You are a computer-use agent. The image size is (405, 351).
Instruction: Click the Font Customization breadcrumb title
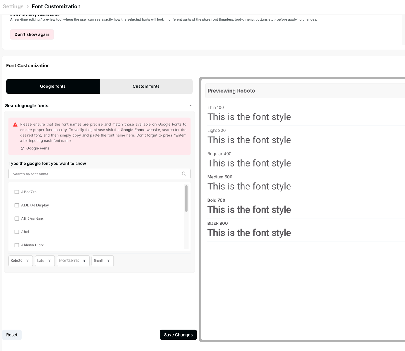(x=56, y=6)
